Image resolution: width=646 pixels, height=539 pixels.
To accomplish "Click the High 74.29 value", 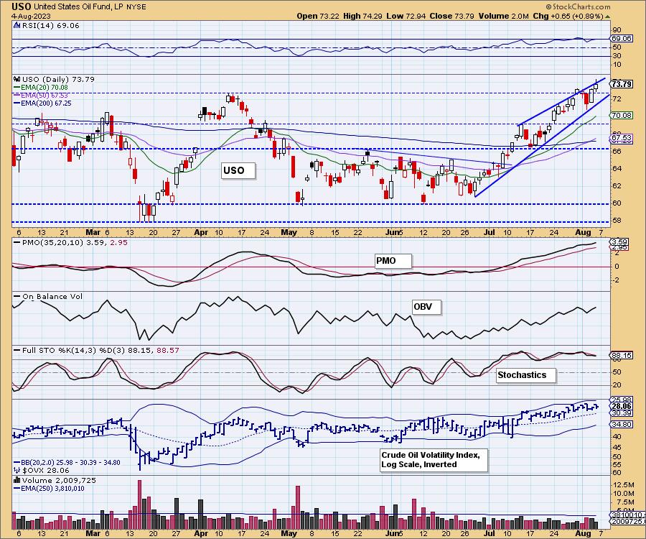I will [x=362, y=16].
